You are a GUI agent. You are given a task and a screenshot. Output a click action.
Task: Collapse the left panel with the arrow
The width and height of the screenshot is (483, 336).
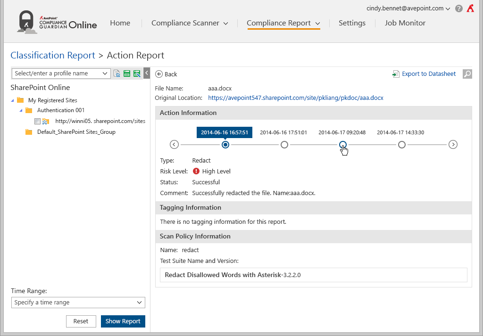point(146,73)
